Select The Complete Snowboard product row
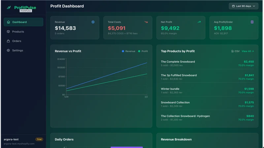The height and width of the screenshot is (148, 264). [x=207, y=63]
